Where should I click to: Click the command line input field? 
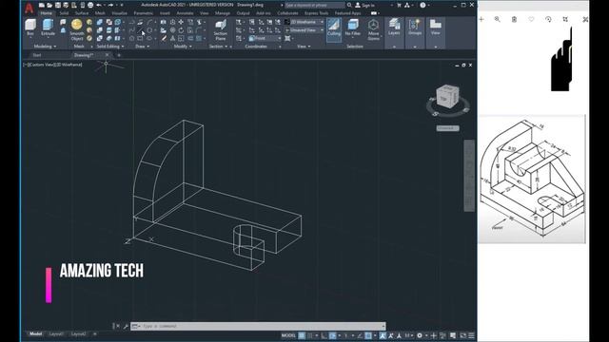point(258,326)
